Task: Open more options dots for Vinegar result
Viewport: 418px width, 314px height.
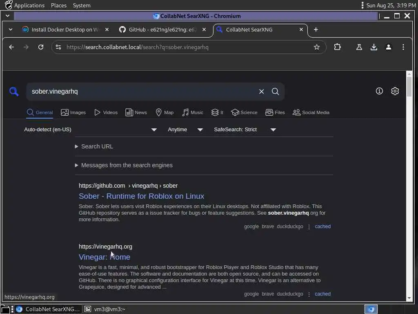Action: 309,294
